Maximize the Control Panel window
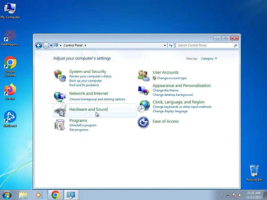 click(x=226, y=38)
